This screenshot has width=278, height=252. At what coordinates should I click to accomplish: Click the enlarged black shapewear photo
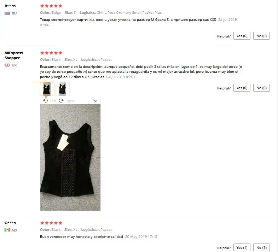pos(70,157)
